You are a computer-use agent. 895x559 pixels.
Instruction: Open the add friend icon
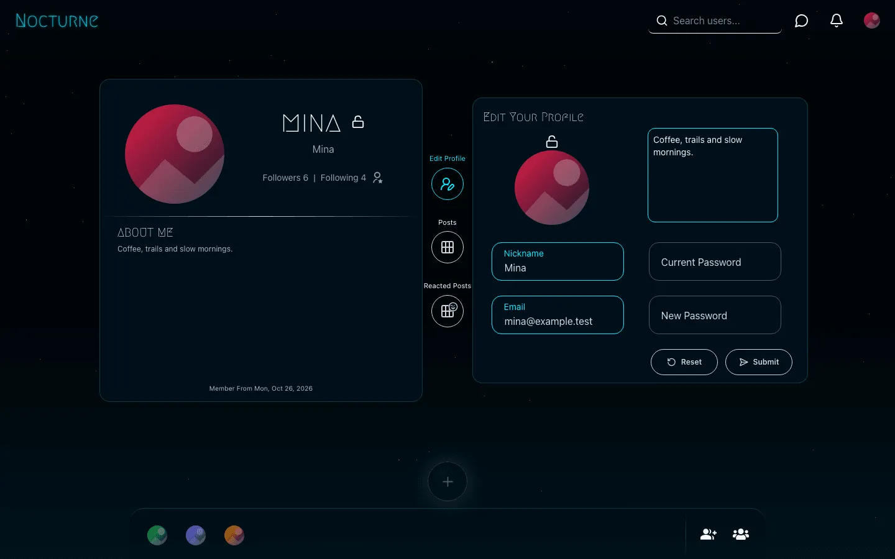709,534
